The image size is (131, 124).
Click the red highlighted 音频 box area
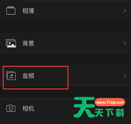coord(35,77)
